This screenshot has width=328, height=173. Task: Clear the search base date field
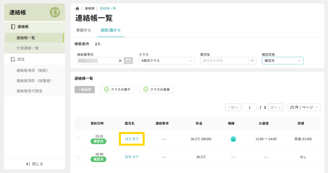[120, 61]
